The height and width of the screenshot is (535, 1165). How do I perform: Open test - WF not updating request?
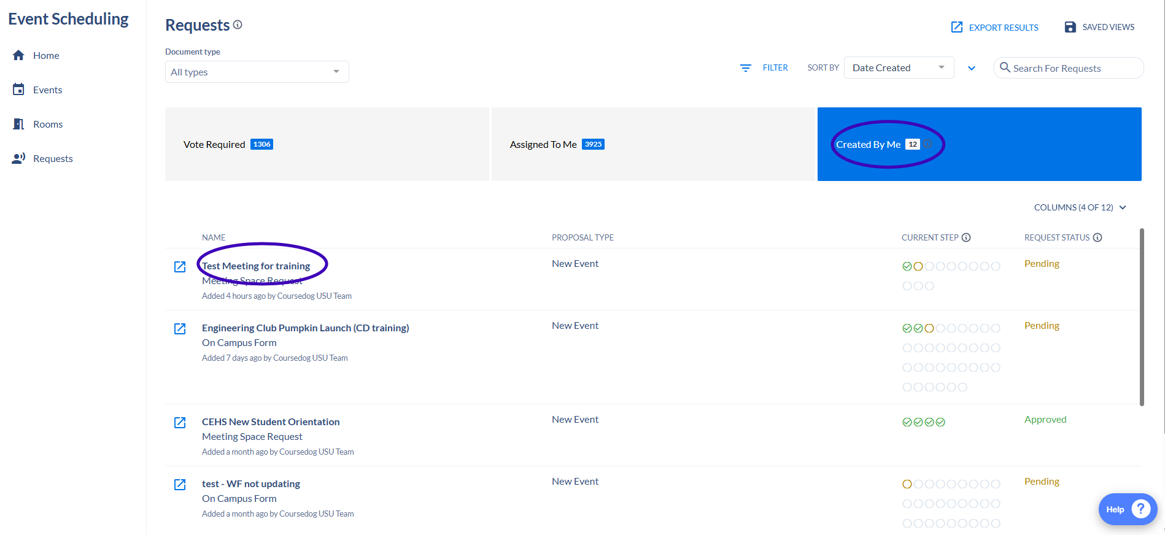[x=251, y=483]
